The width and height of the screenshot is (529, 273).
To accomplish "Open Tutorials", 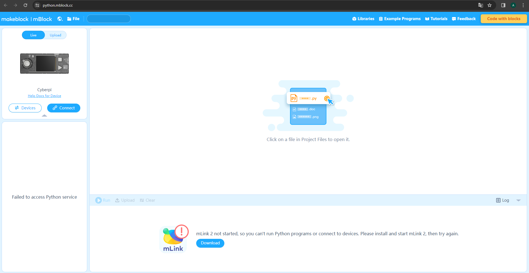I will pyautogui.click(x=436, y=19).
